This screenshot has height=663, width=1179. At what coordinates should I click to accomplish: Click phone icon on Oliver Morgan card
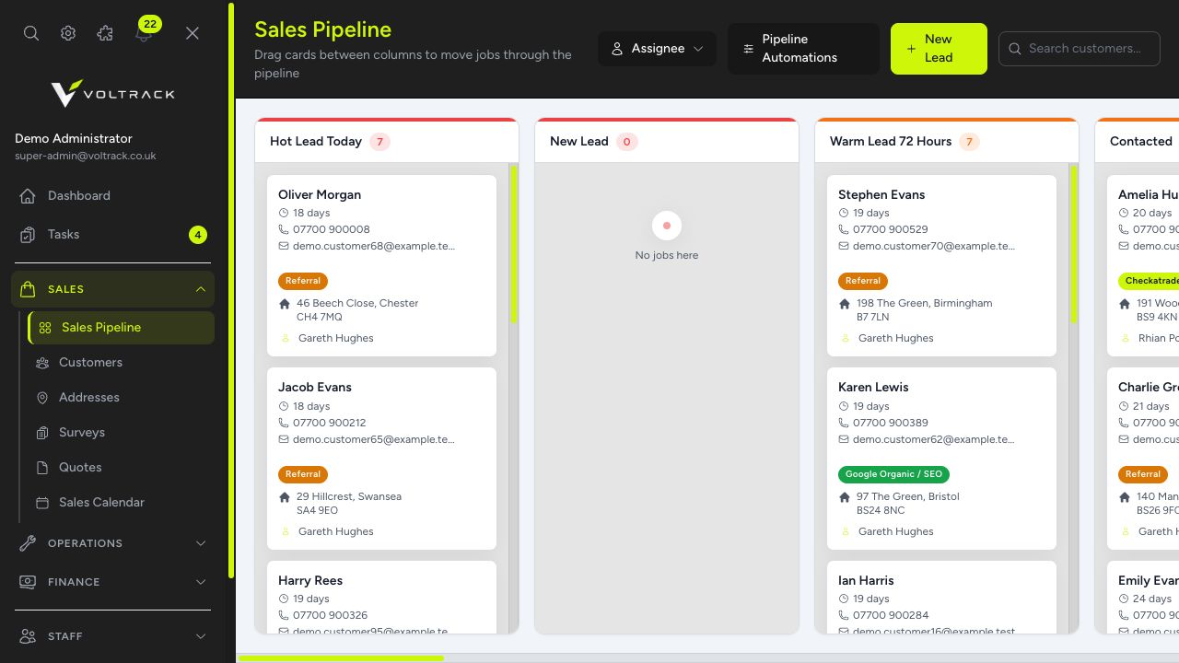[284, 229]
